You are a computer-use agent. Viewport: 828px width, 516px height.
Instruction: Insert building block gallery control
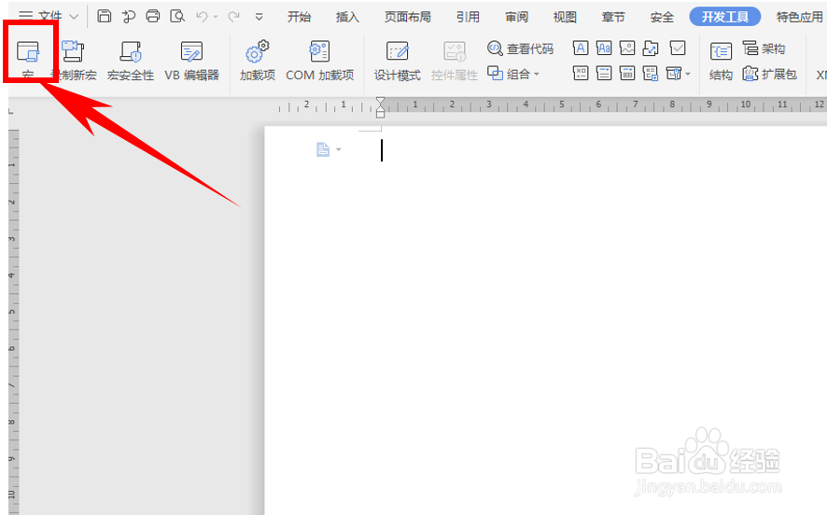tap(651, 49)
